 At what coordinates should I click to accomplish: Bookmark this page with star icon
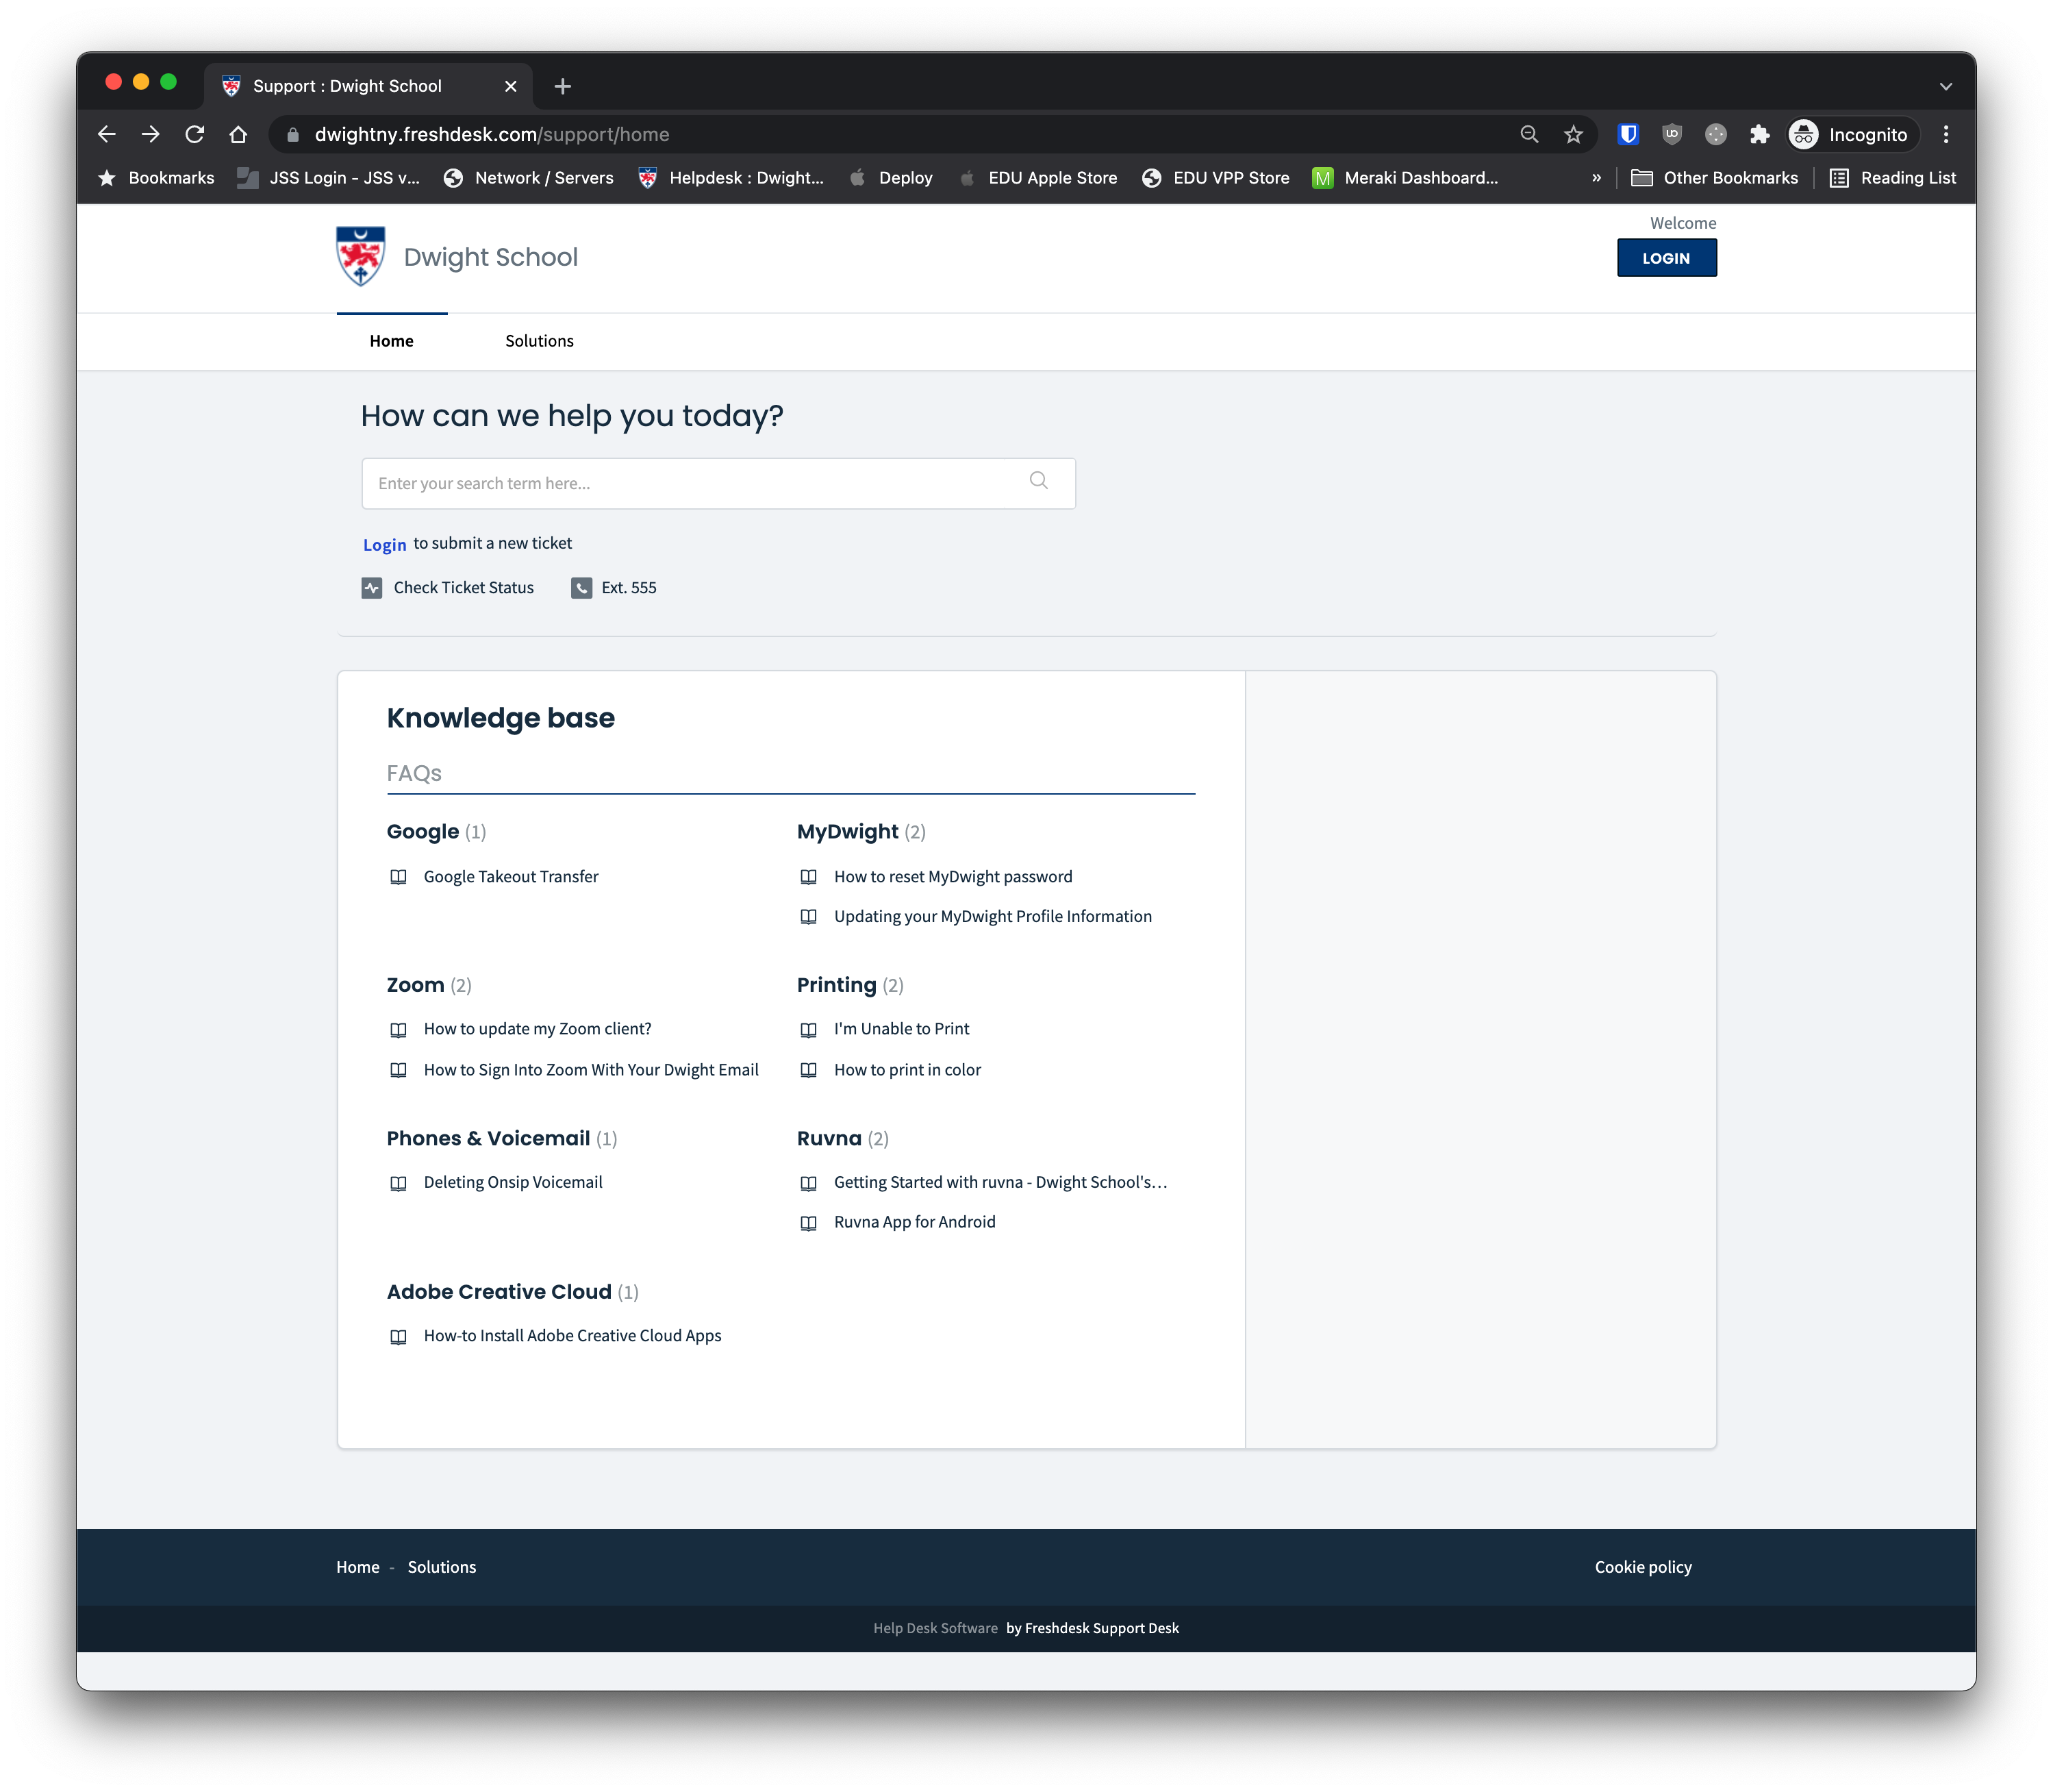coord(1573,134)
